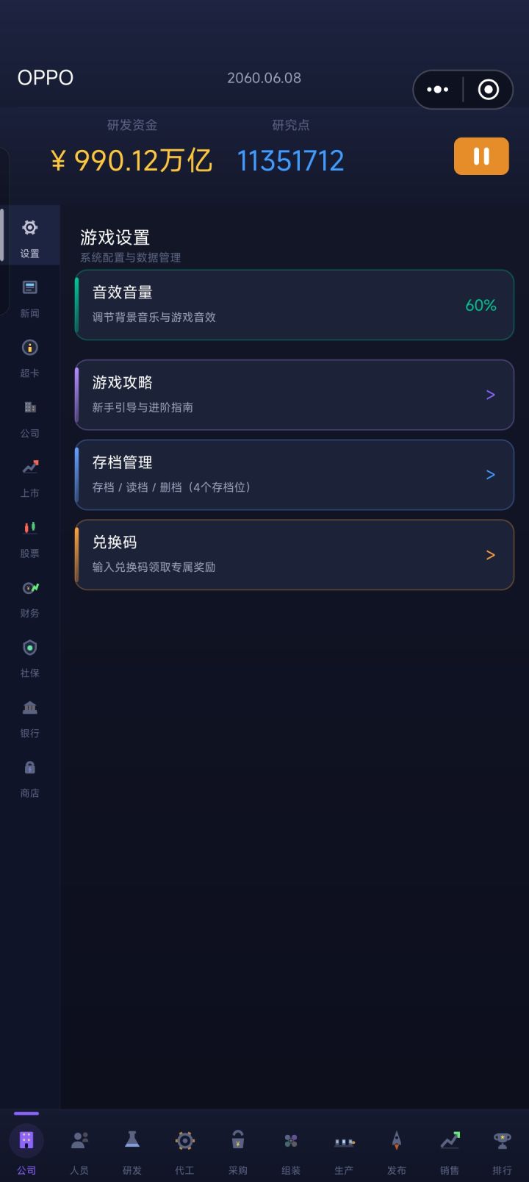Select the 超卡 sidebar icon
The height and width of the screenshot is (1182, 529).
(29, 348)
